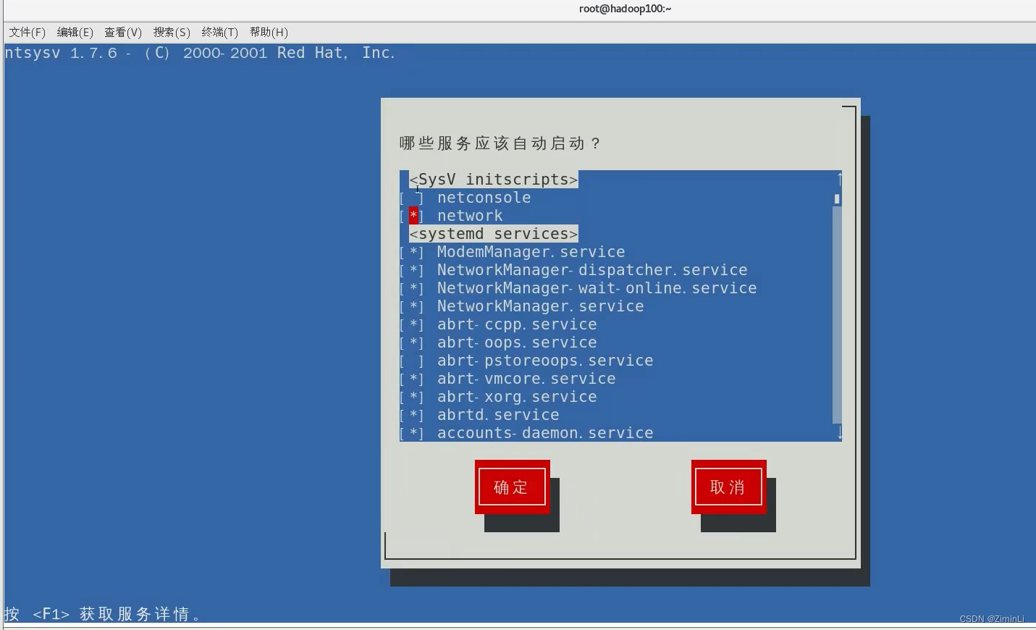
Task: Toggle abrt-vmcore.service checkbox
Action: (413, 379)
